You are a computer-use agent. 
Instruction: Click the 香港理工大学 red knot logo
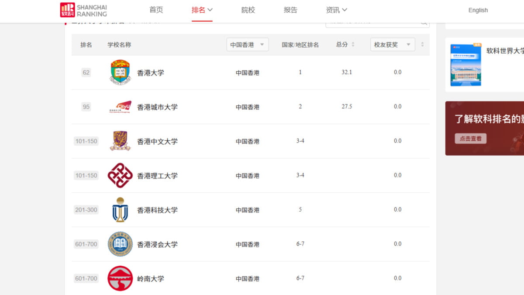click(x=120, y=175)
